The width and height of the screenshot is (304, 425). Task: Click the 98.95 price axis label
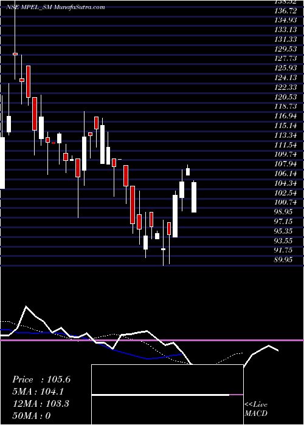click(x=283, y=212)
